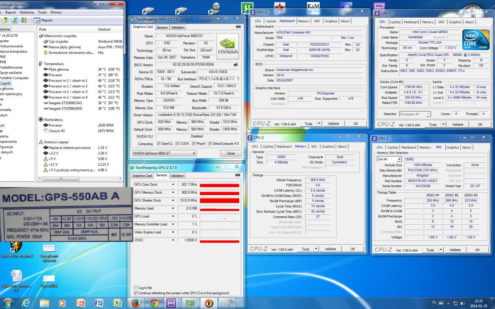Open the Pomoc menu in AIDA64
This screenshot has width=495, height=309.
click(x=56, y=12)
